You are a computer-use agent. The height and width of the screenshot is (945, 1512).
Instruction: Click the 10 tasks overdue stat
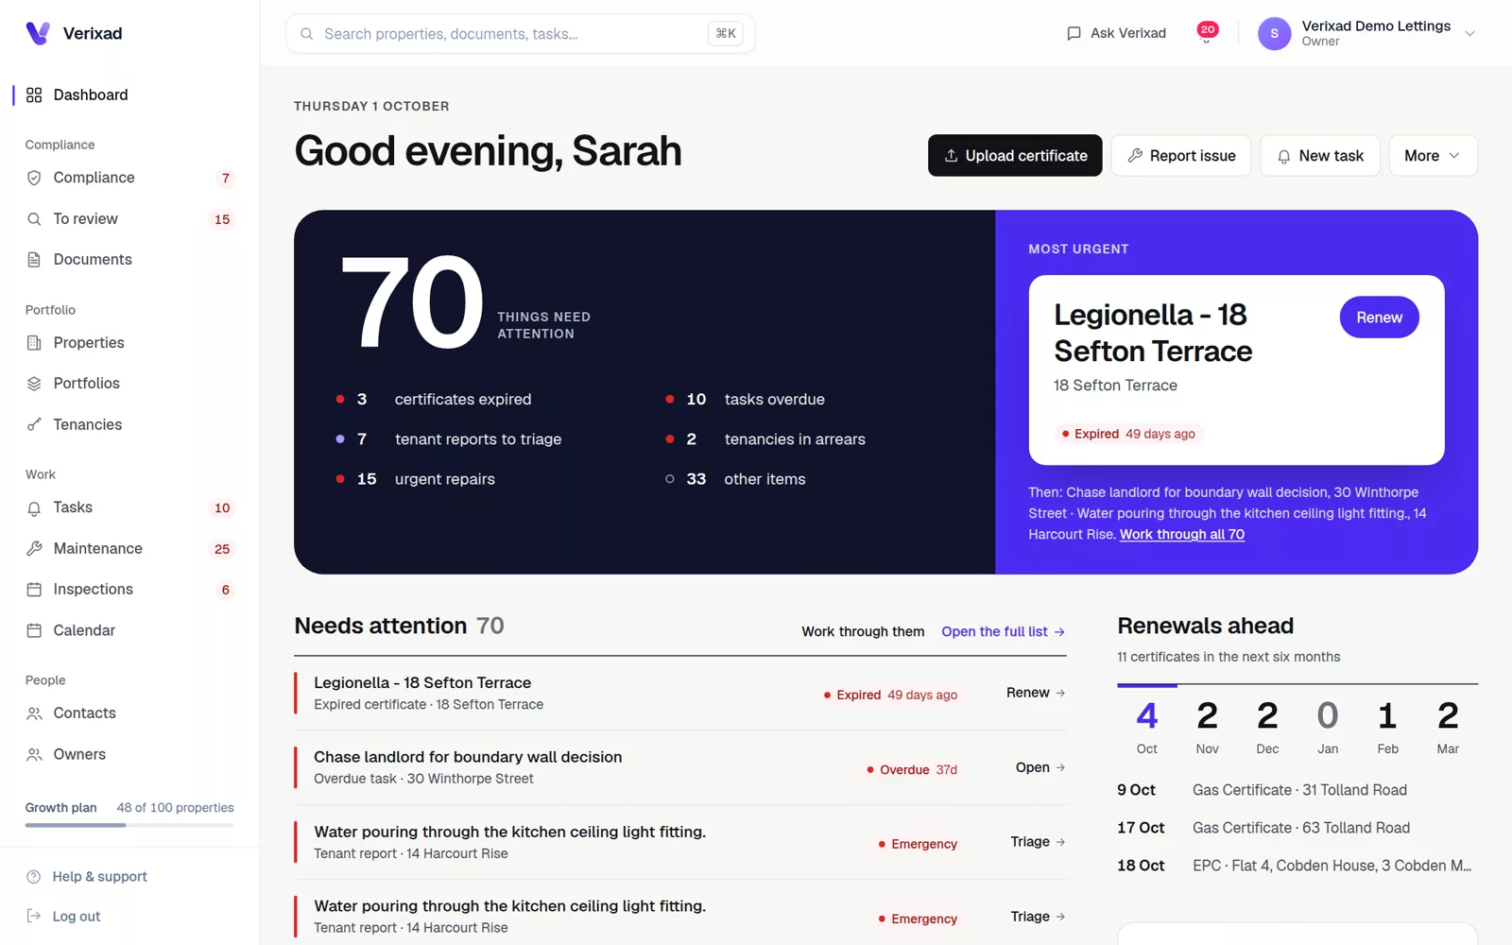(x=745, y=400)
